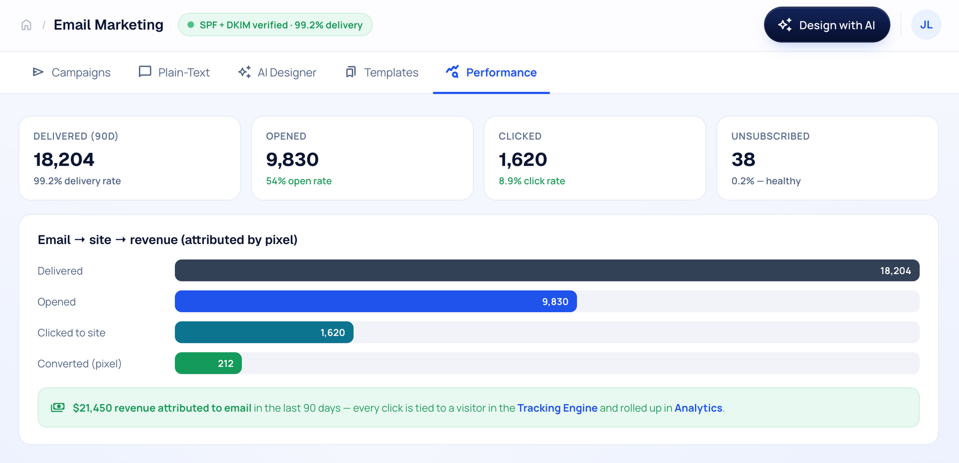Open the AI Designer tab

coord(277,72)
